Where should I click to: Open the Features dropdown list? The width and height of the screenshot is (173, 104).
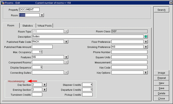point(66,57)
